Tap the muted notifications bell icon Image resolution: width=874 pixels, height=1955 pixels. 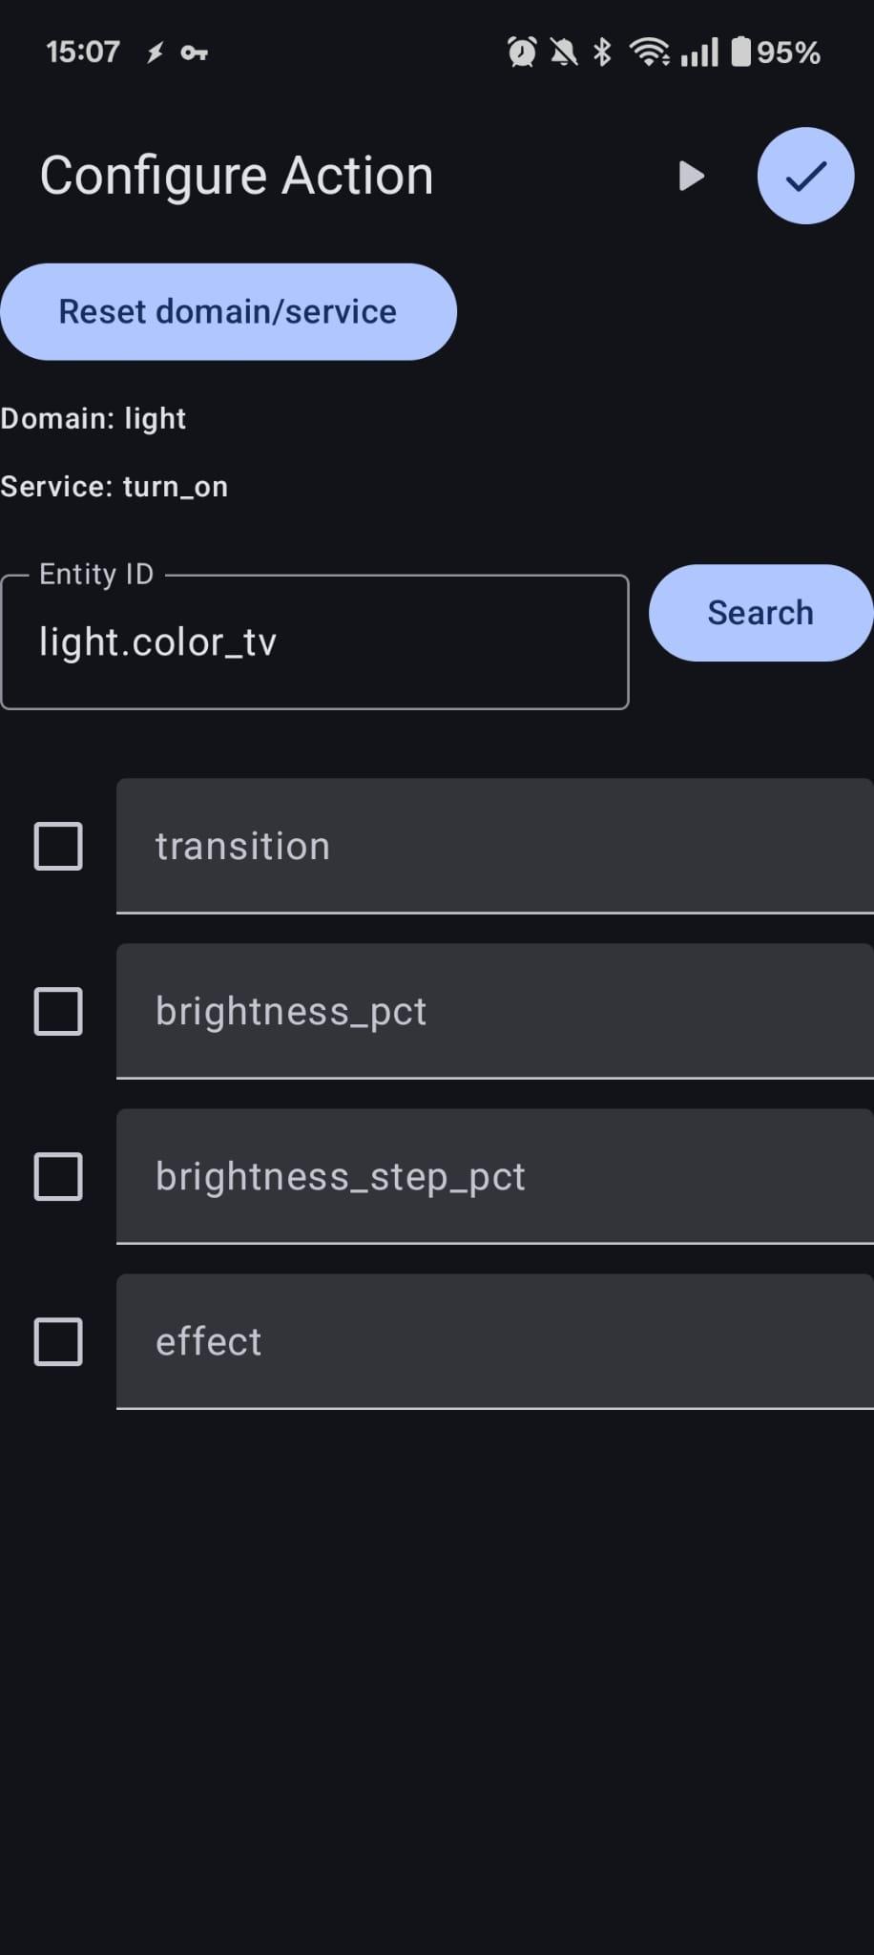click(x=564, y=53)
